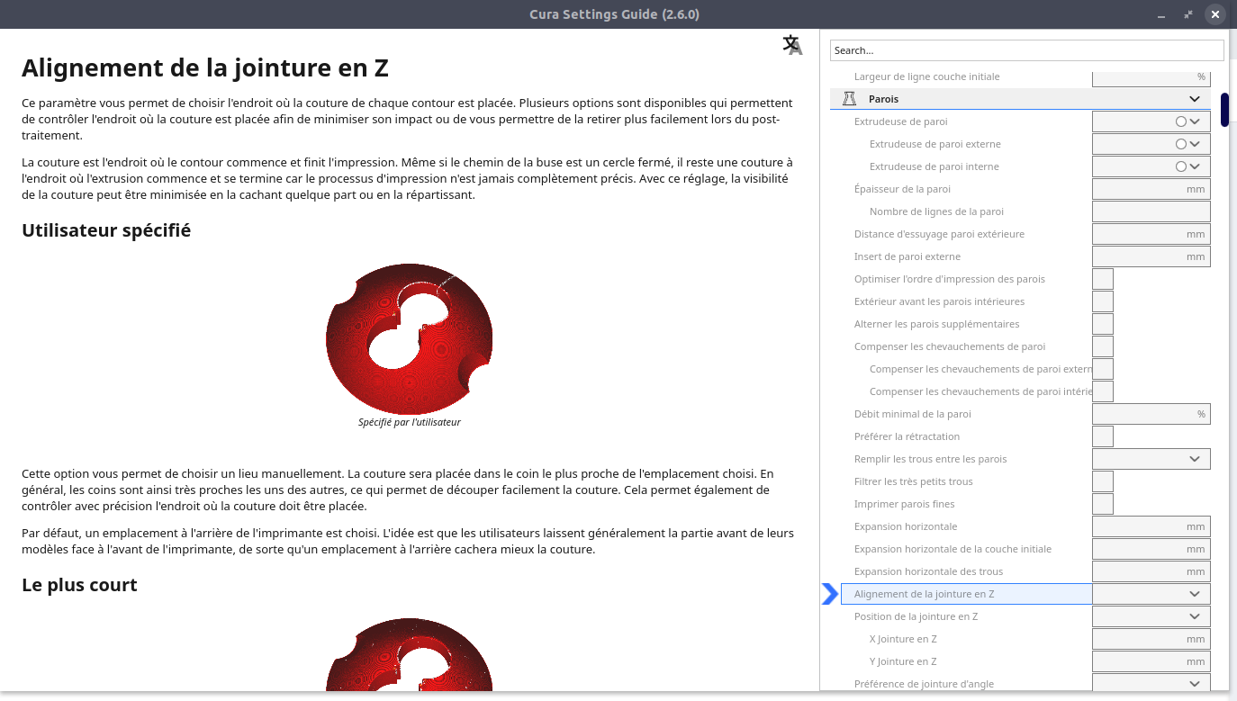Viewport: 1237px width, 701px height.
Task: Select Insert de paroi externe label
Action: coord(907,256)
